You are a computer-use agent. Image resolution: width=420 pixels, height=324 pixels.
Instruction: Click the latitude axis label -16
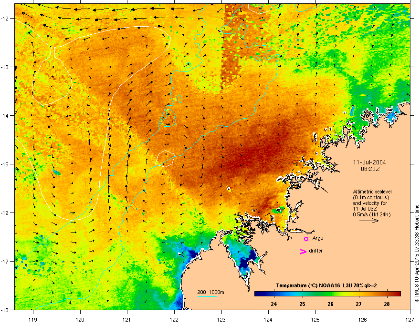coord(5,213)
